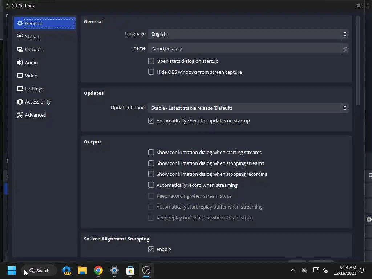Viewport: 372px width, 279px height.
Task: Open Windows Settings gear on the taskbar
Action: (x=114, y=270)
